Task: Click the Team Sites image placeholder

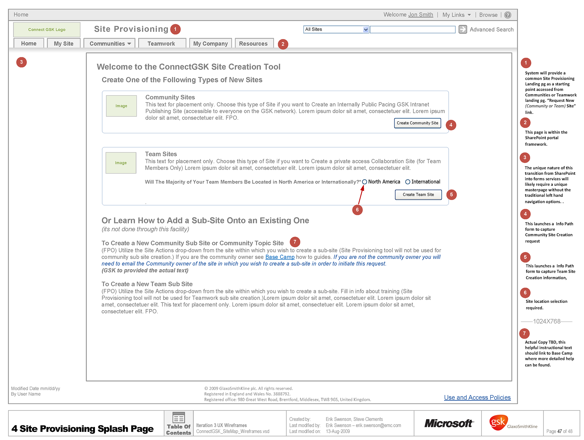Action: (121, 163)
